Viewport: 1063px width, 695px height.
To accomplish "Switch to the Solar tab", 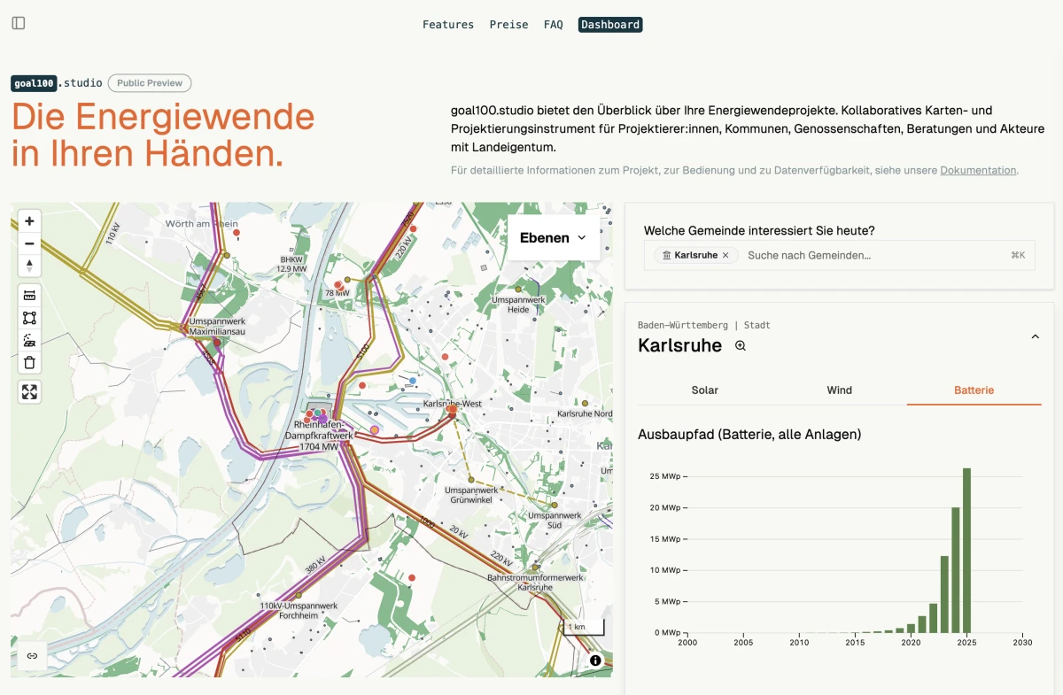I will pos(705,390).
